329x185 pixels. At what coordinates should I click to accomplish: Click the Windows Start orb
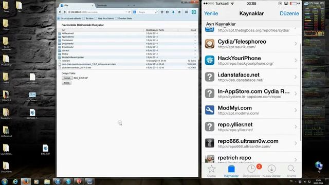coord(5,181)
